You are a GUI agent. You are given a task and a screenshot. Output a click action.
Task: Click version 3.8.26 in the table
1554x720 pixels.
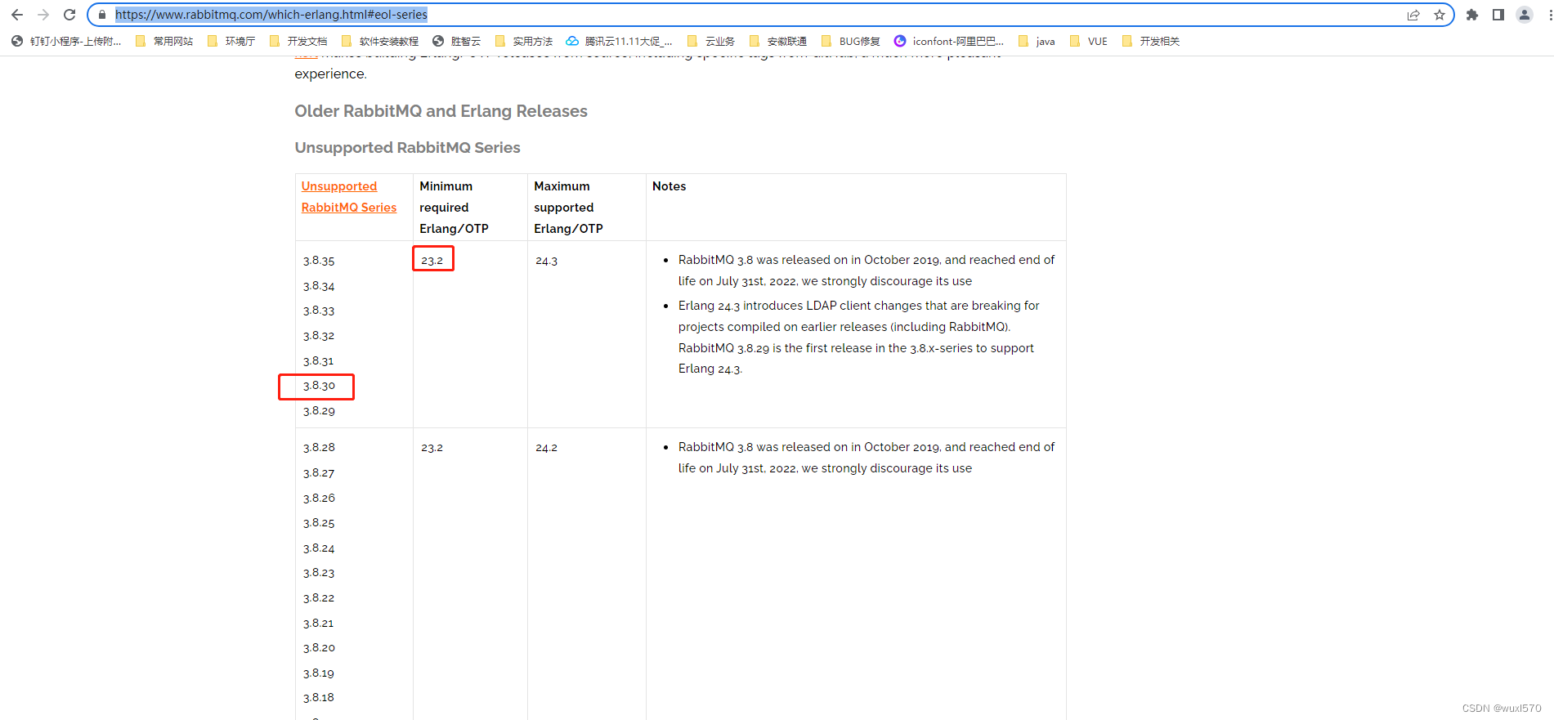click(319, 498)
